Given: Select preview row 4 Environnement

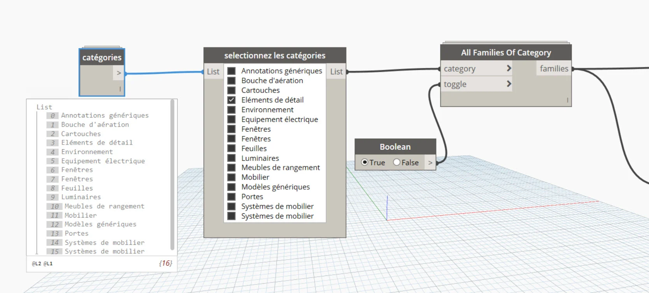Looking at the screenshot, I should [80, 152].
